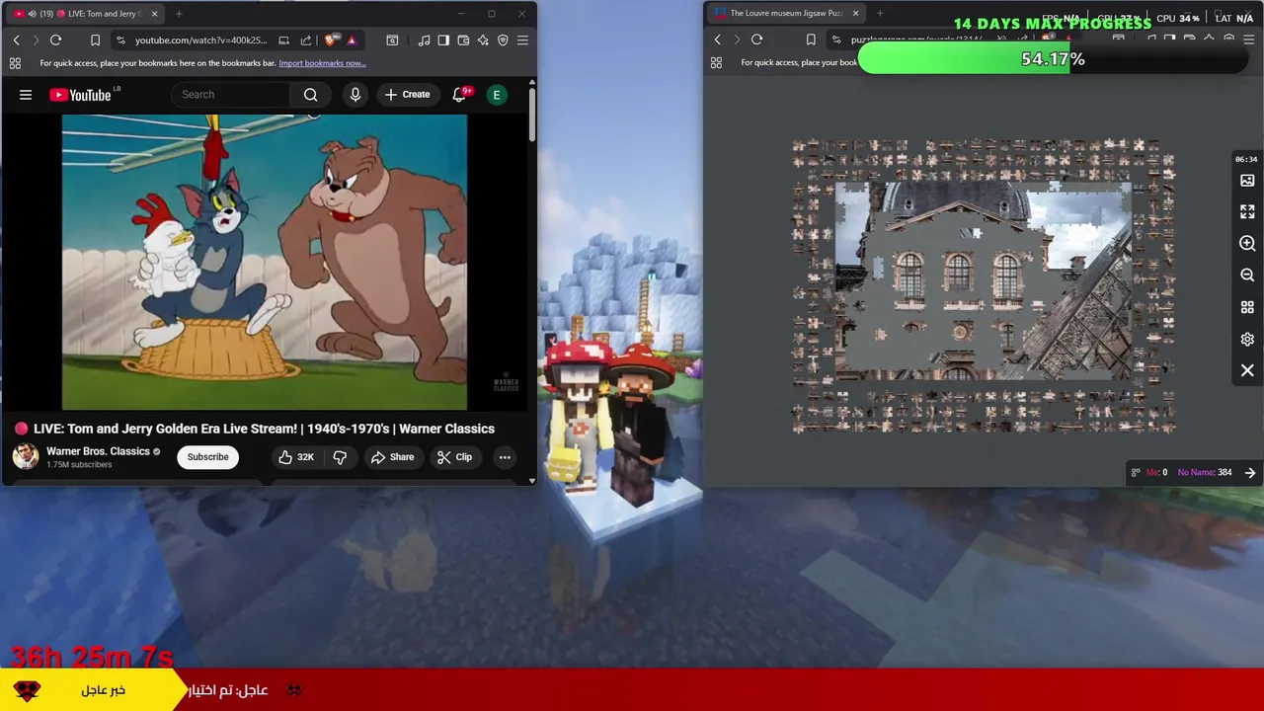This screenshot has width=1264, height=711.
Task: Zoom out of the puzzle
Action: point(1247,275)
